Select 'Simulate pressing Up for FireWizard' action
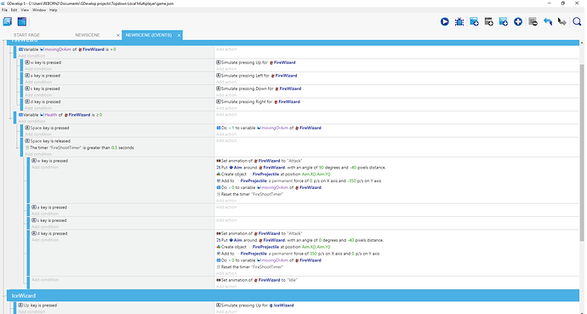The image size is (587, 314). (256, 62)
